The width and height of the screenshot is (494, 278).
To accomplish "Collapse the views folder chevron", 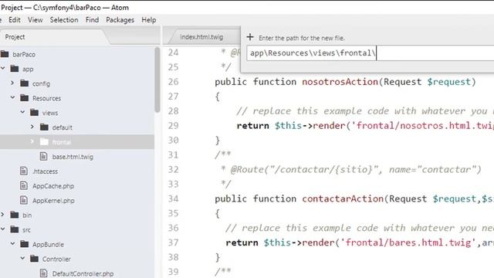I will (22, 112).
